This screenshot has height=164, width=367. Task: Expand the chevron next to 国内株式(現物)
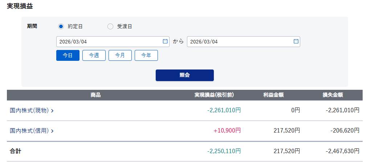(52, 111)
